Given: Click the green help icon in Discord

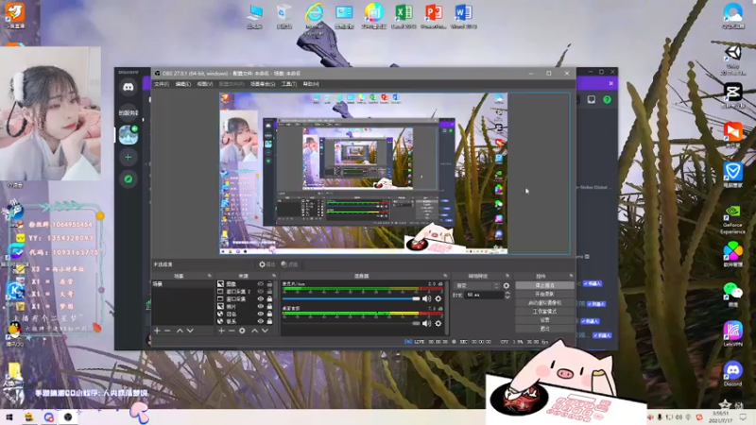Looking at the screenshot, I should tap(607, 99).
